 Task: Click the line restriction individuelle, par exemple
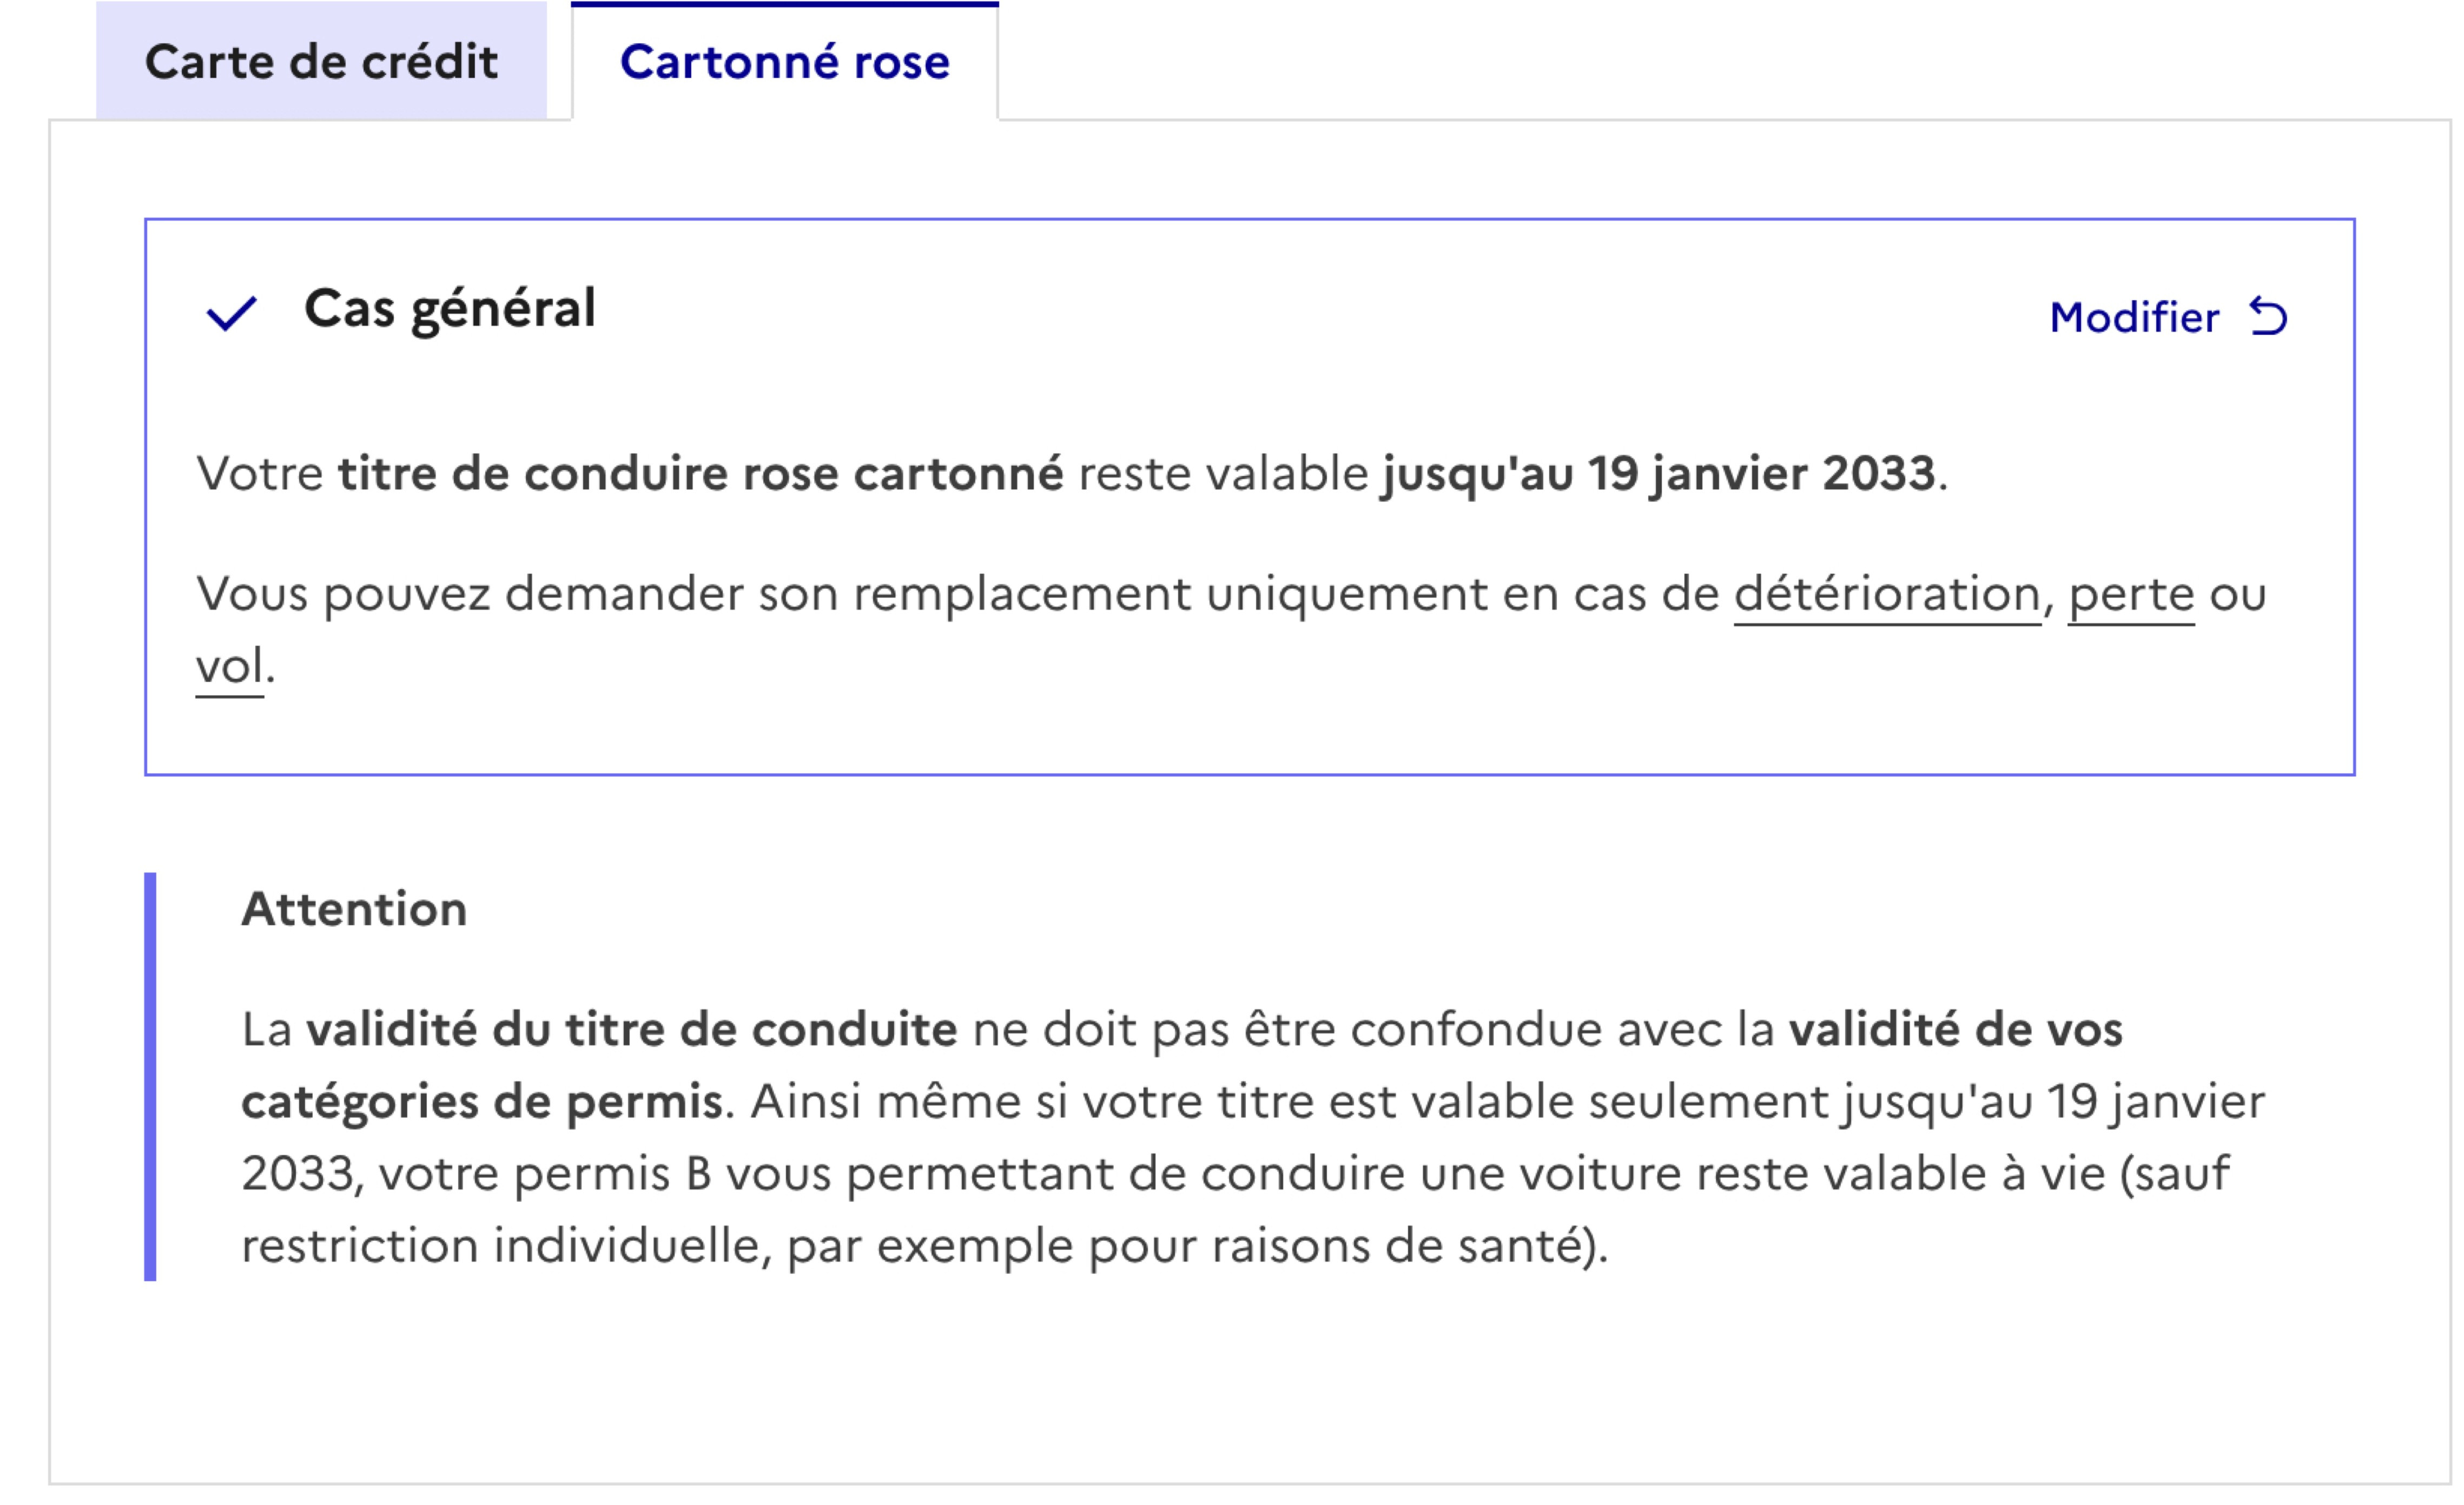(925, 1247)
